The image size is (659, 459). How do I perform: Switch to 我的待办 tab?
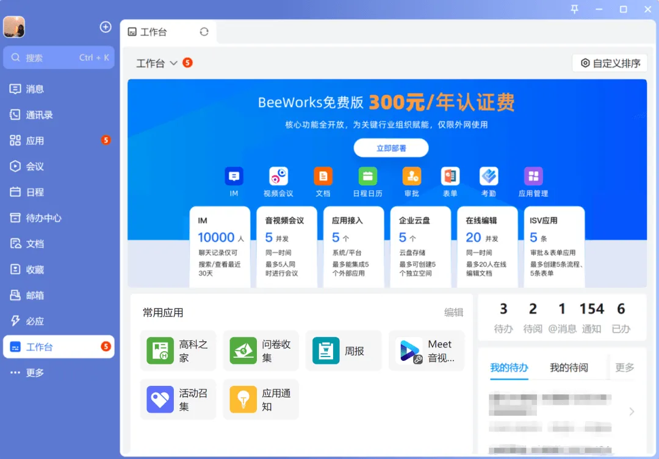click(x=509, y=368)
